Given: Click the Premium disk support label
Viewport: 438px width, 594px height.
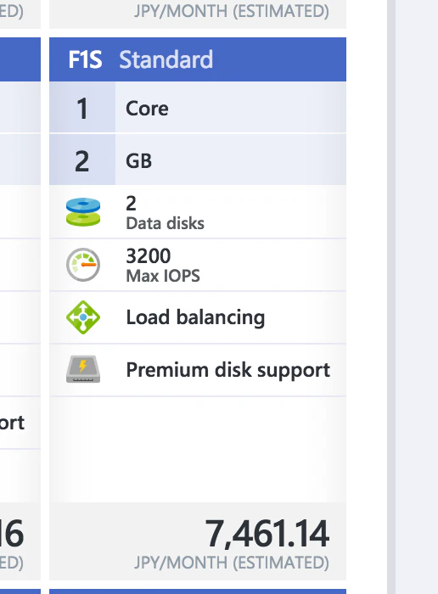Looking at the screenshot, I should (x=227, y=370).
